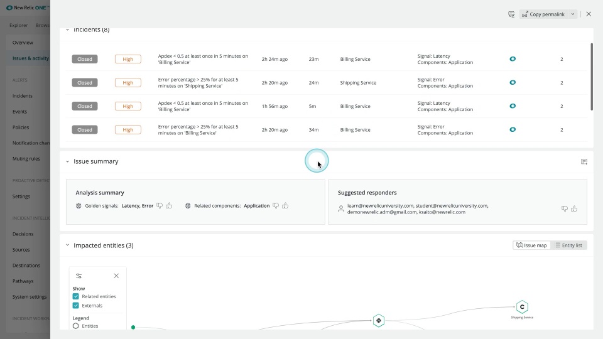Click the New Relic ONE logo
This screenshot has height=339, width=603.
pos(27,8)
